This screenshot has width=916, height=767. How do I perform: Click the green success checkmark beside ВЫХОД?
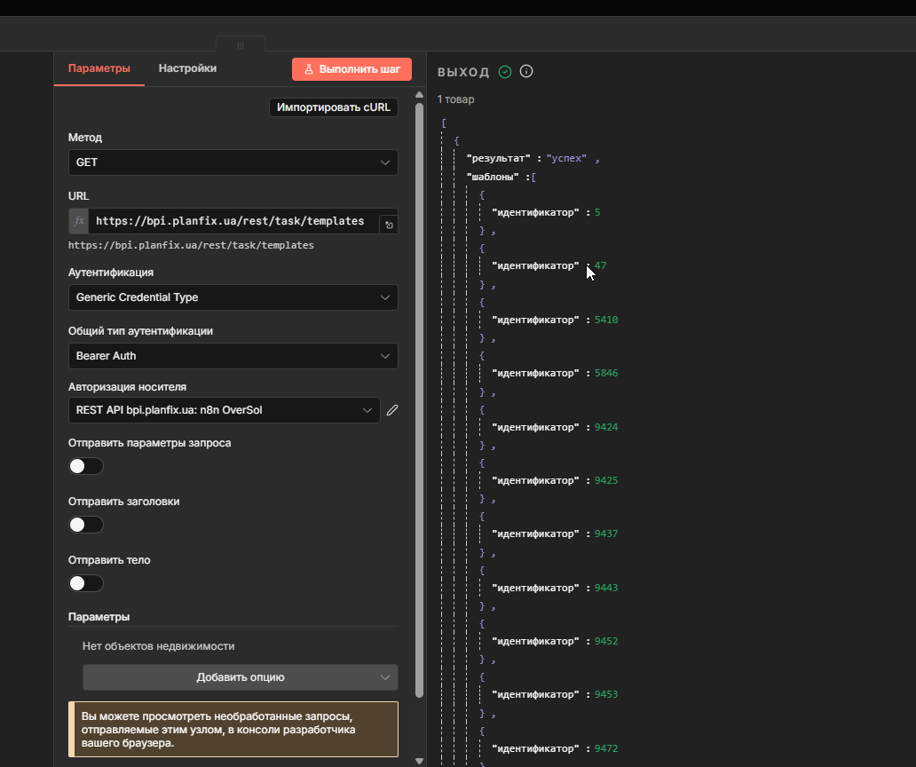point(505,72)
